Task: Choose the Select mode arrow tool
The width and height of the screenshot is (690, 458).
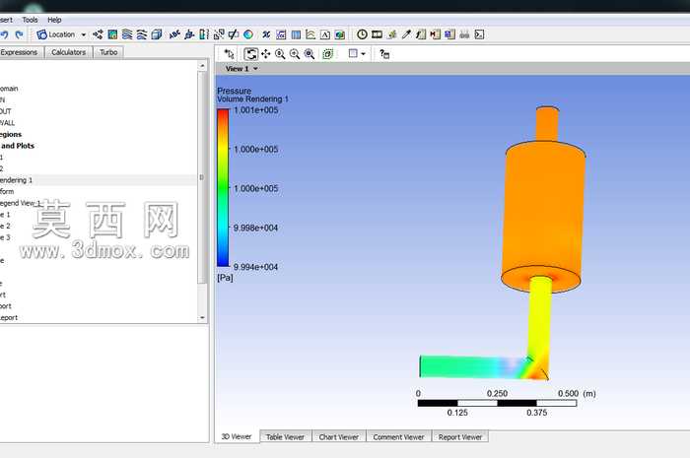Action: (x=230, y=54)
